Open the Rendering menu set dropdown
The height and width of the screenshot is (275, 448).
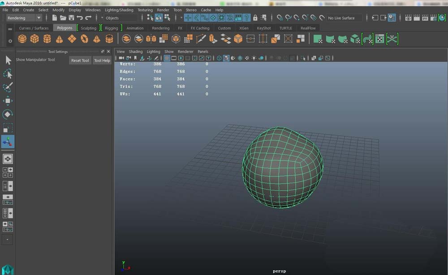24,18
